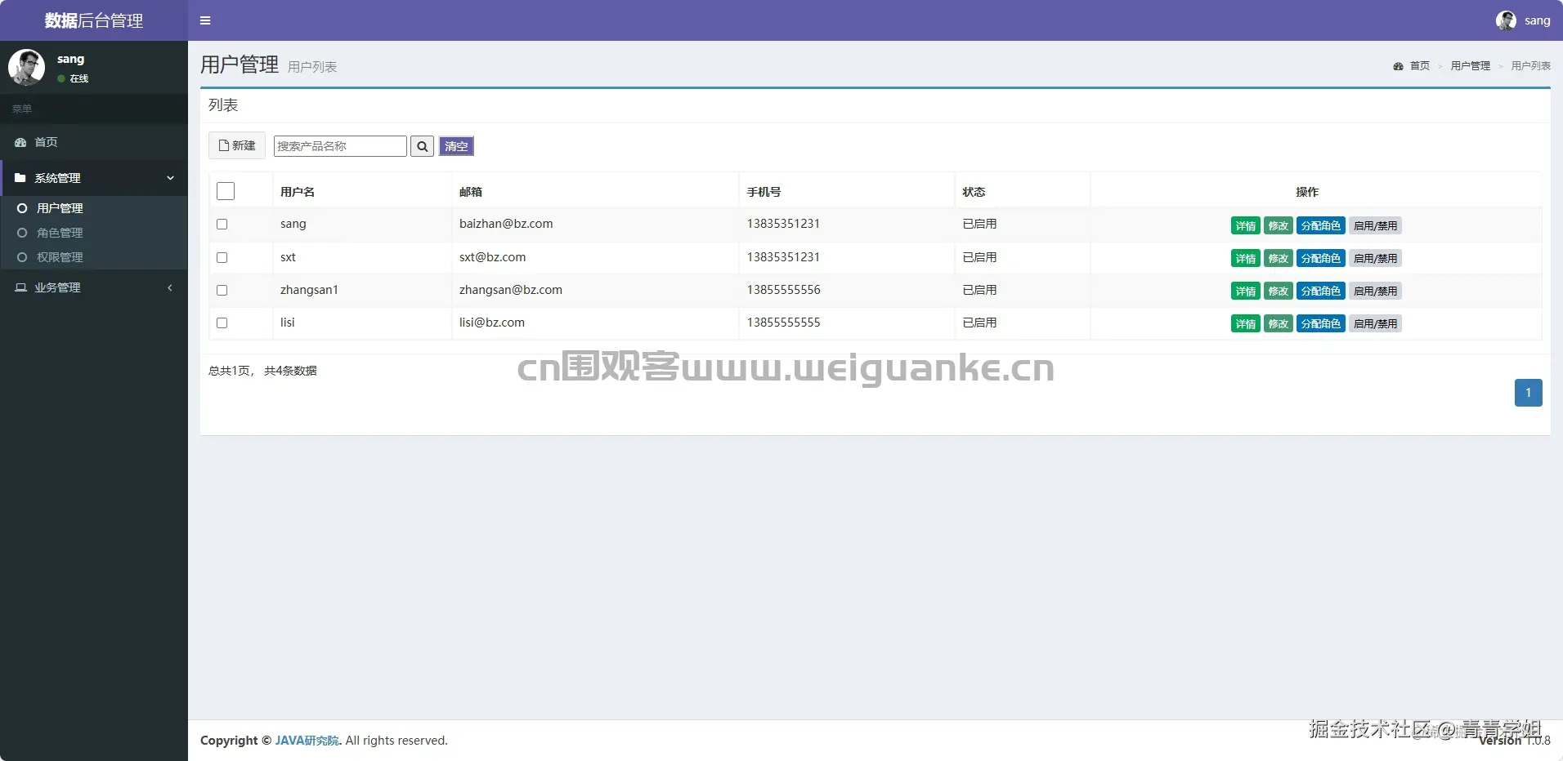Click 分配角色 for user lisi
Image resolution: width=1563 pixels, height=761 pixels.
[x=1321, y=323]
